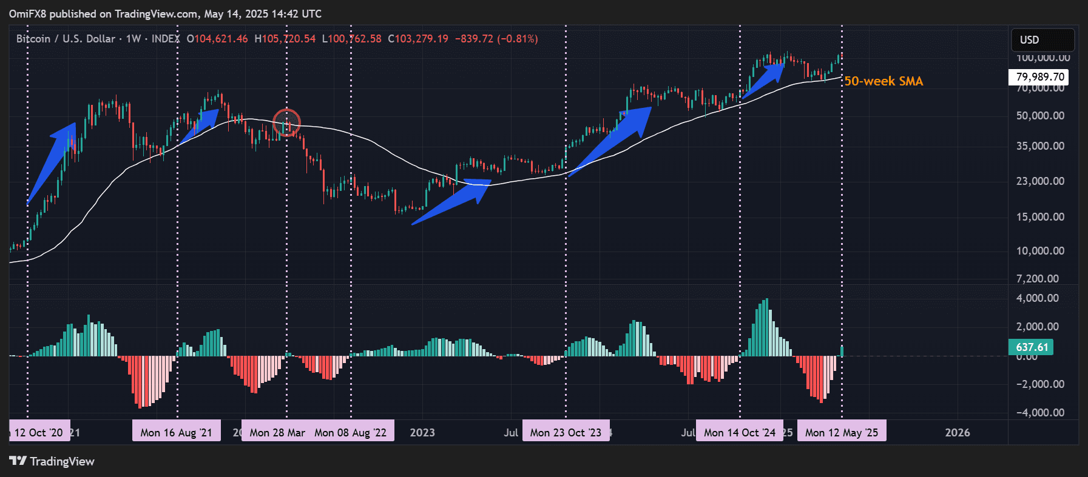Select the blue arrow beside Aug '21 line
The image size is (1088, 477).
tap(200, 125)
